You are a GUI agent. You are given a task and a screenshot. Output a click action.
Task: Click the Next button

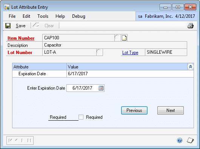pos(171,110)
